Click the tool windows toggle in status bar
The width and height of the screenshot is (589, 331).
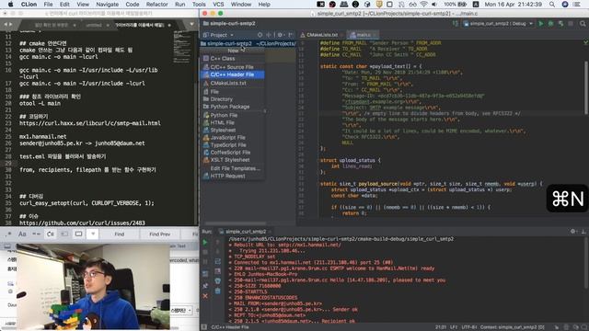tap(204, 327)
